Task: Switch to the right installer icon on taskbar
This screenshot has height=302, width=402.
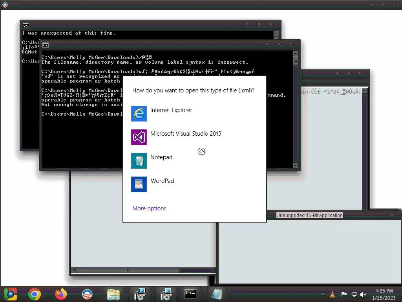Action: 166,294
